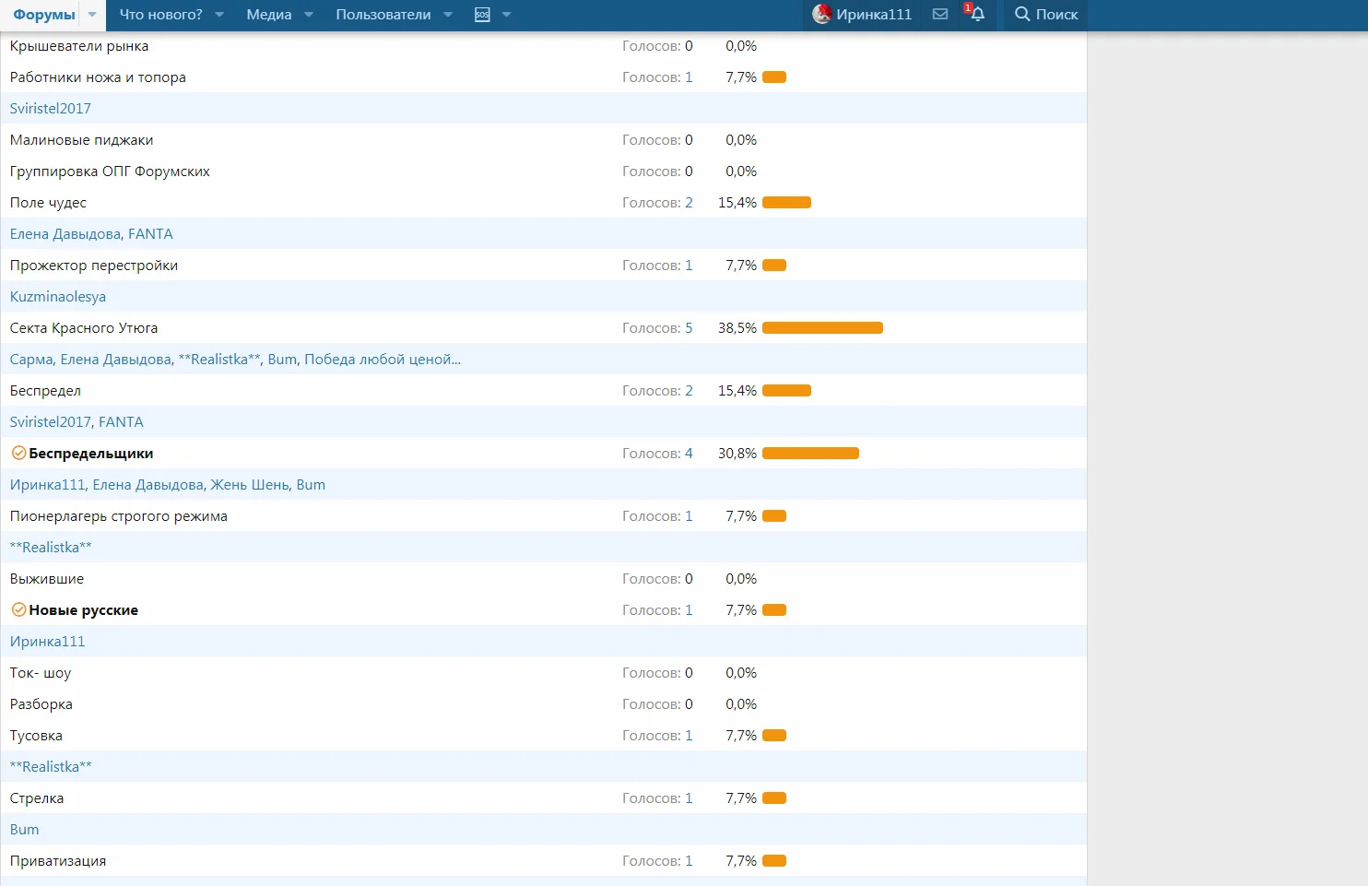Click the poll option text Пионерлагерь строгого режима
Image resolution: width=1368 pixels, height=886 pixels.
(119, 516)
